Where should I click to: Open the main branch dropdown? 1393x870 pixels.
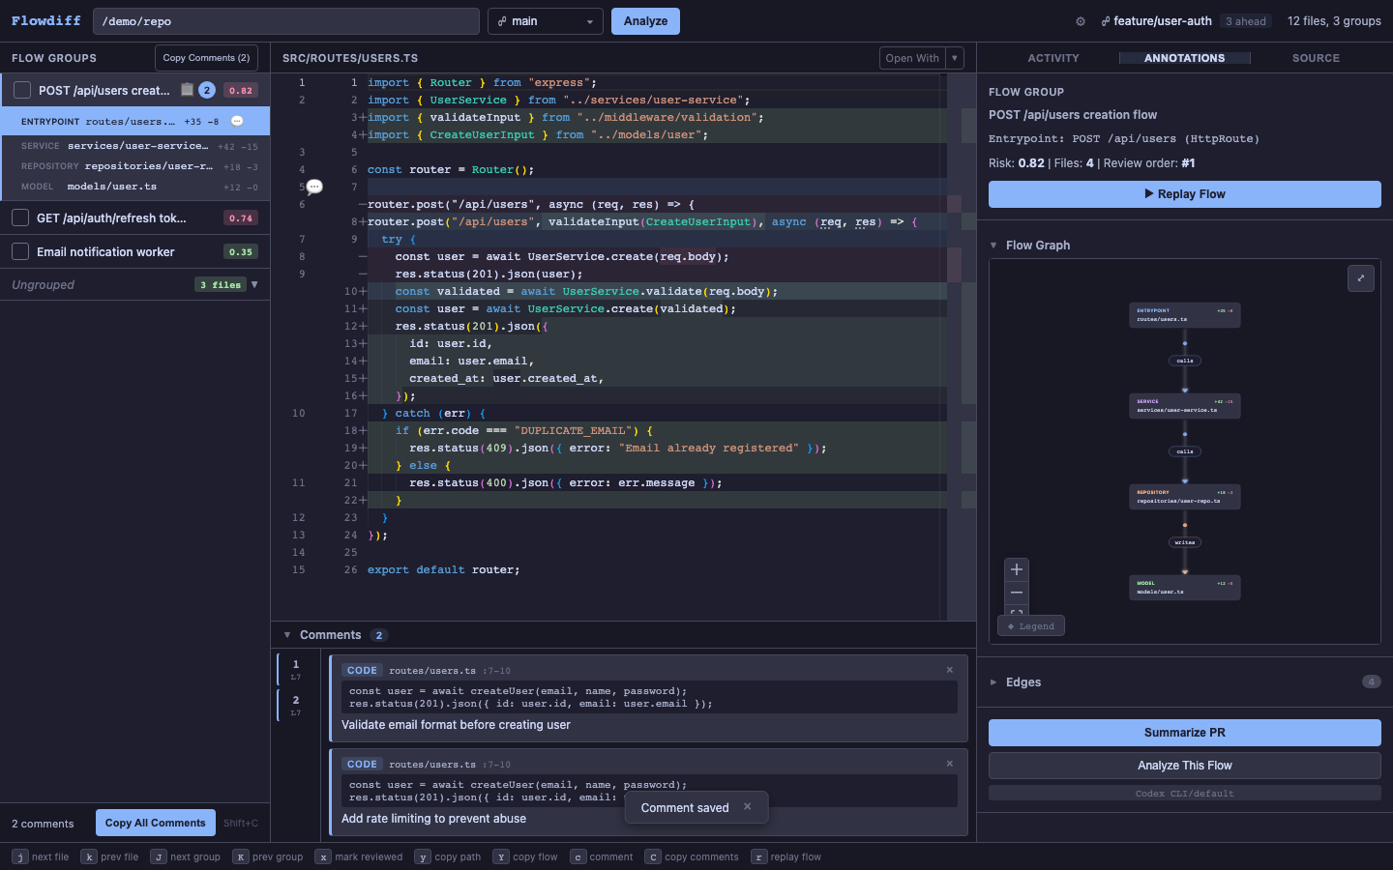click(546, 21)
